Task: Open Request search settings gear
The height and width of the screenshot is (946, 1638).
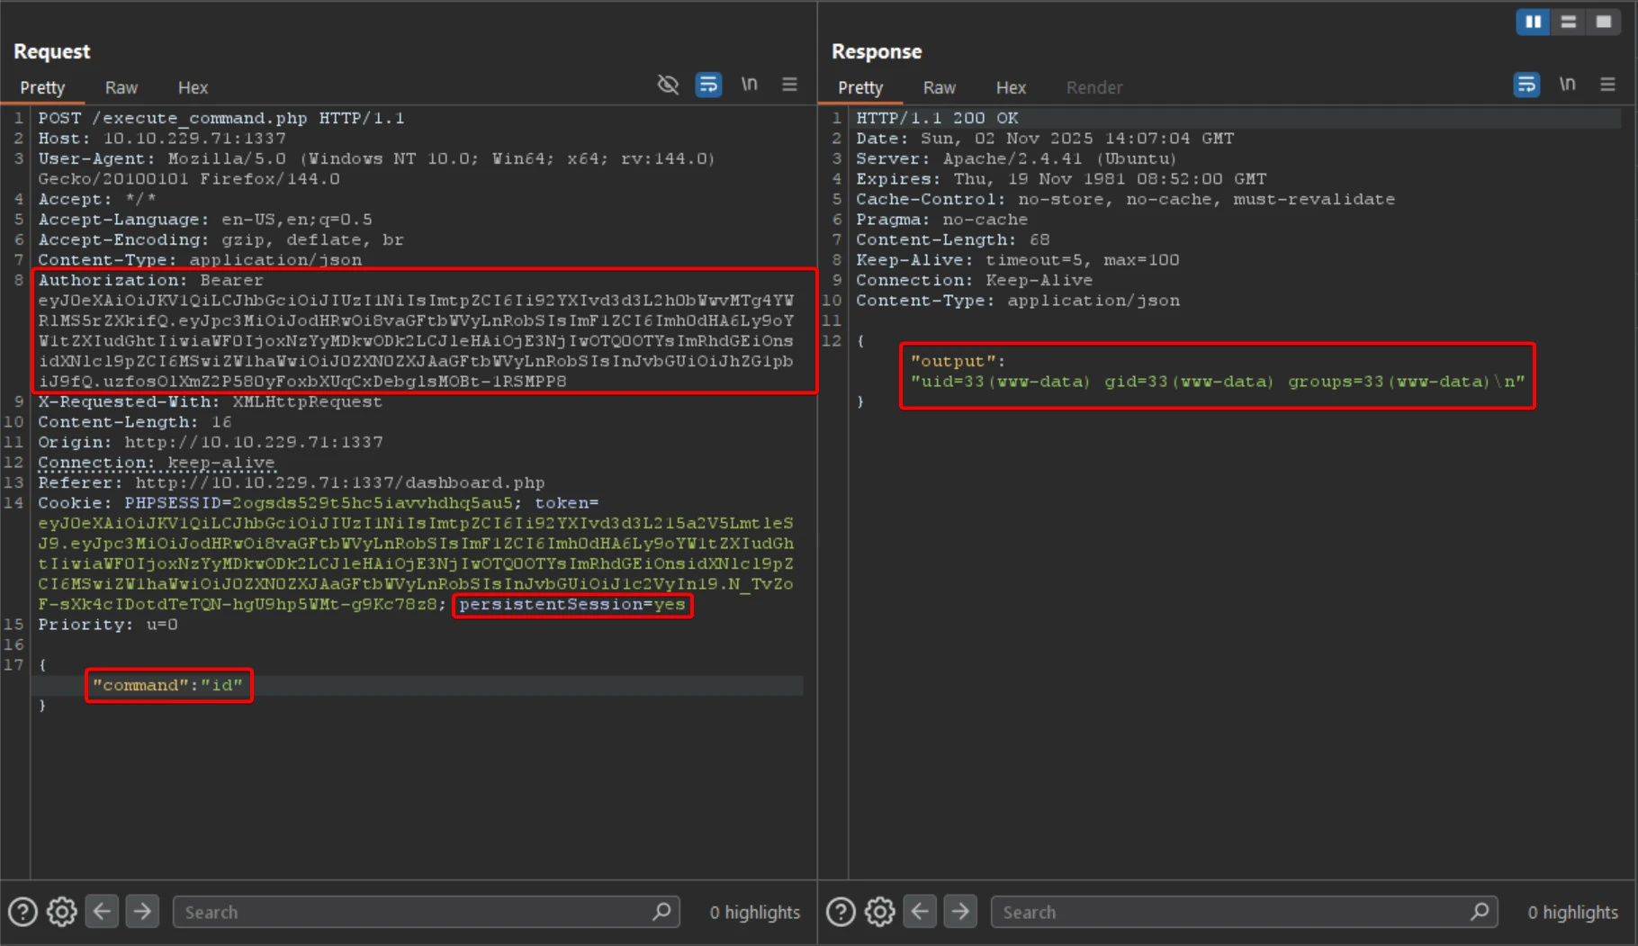Action: pyautogui.click(x=62, y=912)
